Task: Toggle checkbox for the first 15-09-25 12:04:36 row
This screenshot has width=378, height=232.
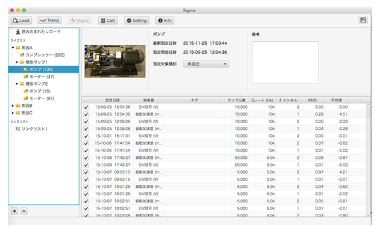Action: tap(86, 107)
